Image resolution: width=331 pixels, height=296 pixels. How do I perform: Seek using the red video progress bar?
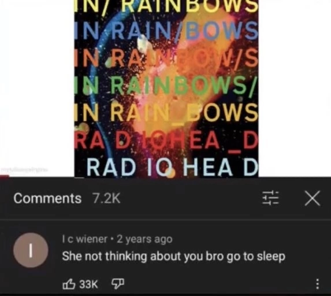pos(5,176)
